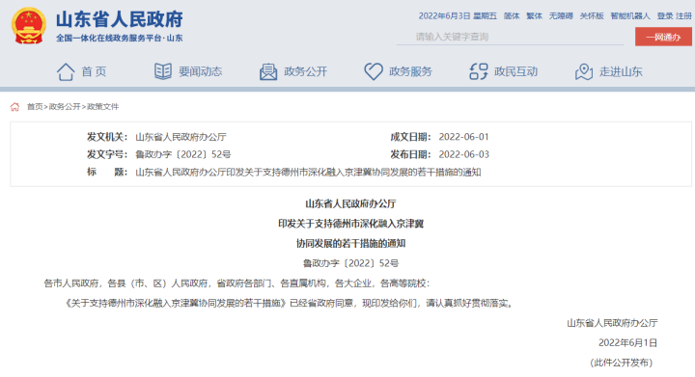Open the 政务公开 envelope icon
The height and width of the screenshot is (377, 695).
[268, 71]
